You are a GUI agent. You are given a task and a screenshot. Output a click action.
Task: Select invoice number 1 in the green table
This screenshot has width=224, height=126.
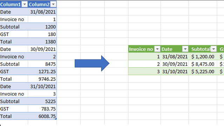point(145,57)
